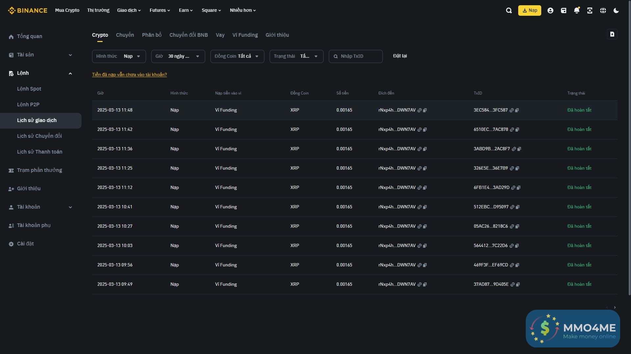
Task: Toggle dark mode moon icon
Action: click(x=616, y=10)
